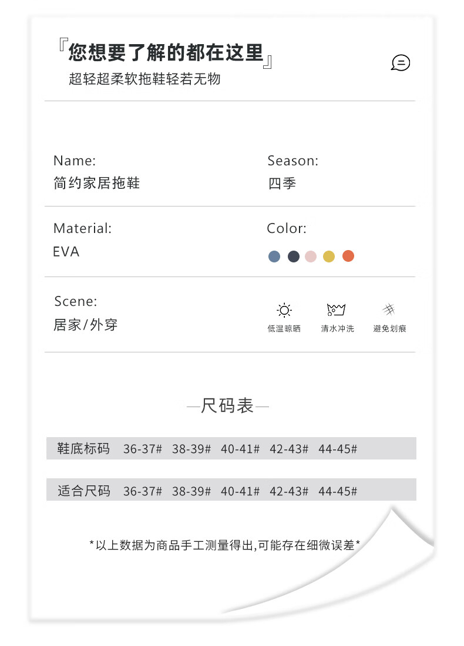464x646 pixels.
Task: Click 44-45# in the 适合尺码 row
Action: point(338,491)
